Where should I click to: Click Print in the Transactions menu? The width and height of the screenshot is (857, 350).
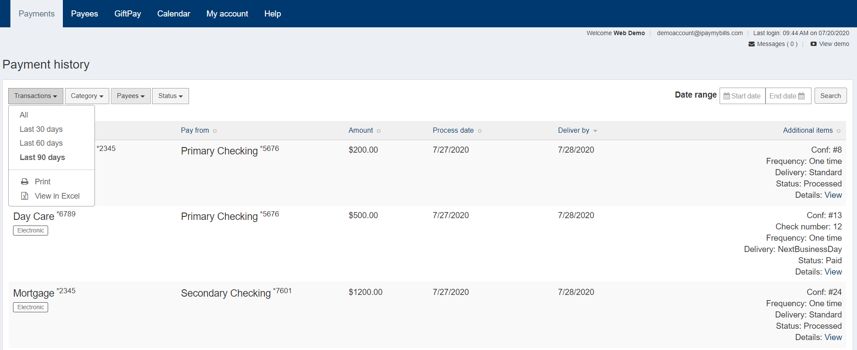(x=42, y=182)
